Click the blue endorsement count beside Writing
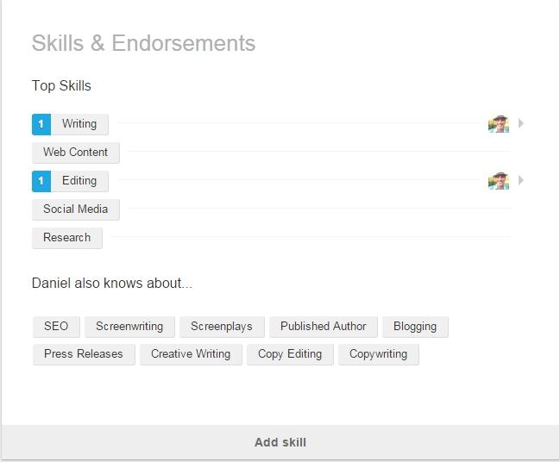 [x=41, y=124]
